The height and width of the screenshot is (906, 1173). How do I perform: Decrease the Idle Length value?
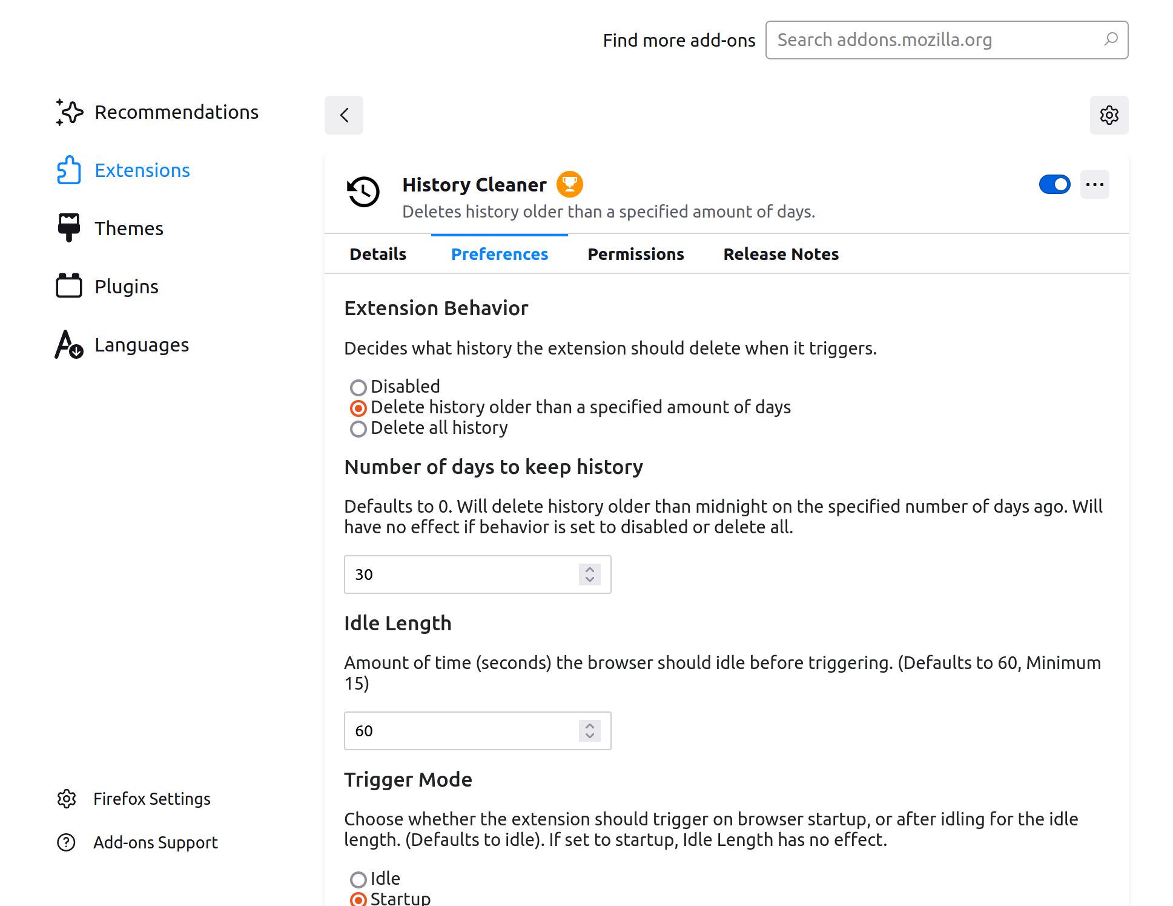point(588,736)
